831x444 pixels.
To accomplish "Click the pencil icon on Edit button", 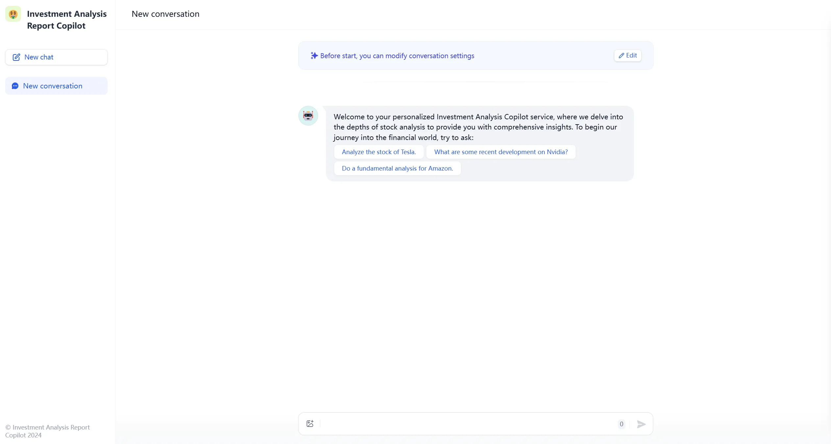I will [x=621, y=56].
